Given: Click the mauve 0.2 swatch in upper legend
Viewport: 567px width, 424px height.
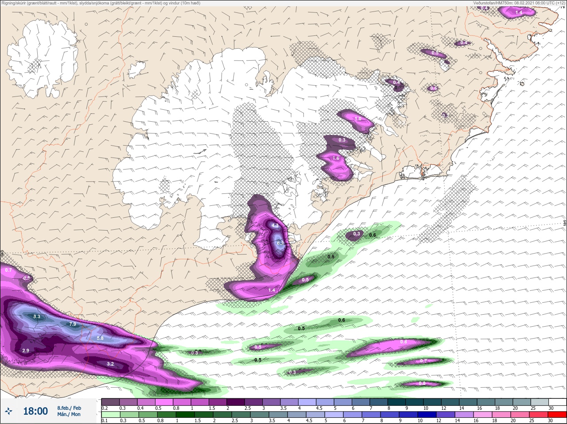Looking at the screenshot, I should [110, 402].
